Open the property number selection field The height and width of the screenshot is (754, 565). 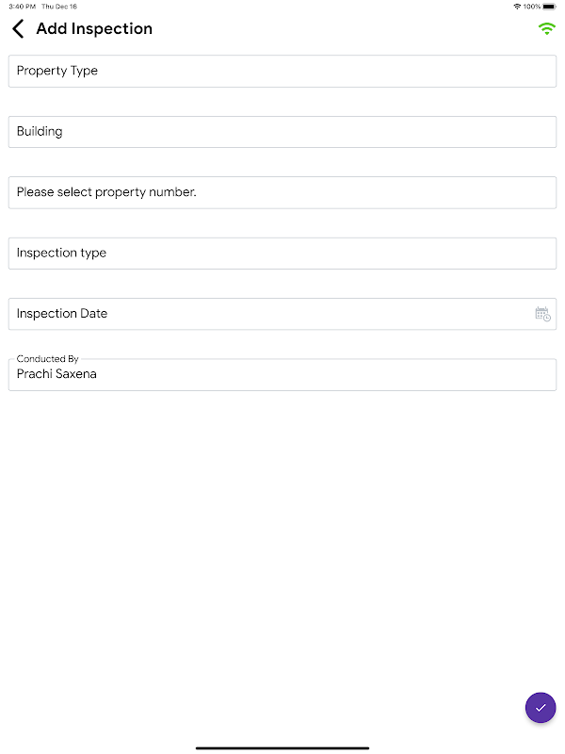[282, 192]
